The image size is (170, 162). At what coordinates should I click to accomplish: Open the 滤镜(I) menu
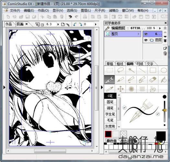point(113,10)
